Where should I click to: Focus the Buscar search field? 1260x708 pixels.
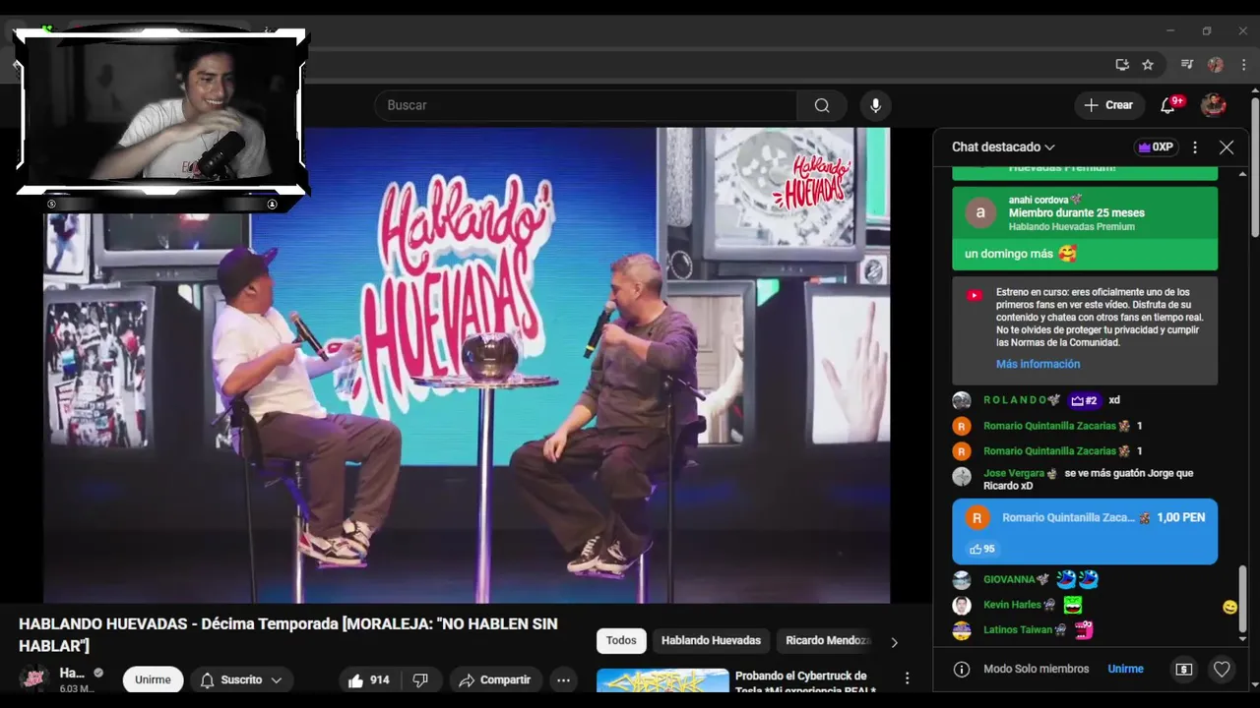586,105
